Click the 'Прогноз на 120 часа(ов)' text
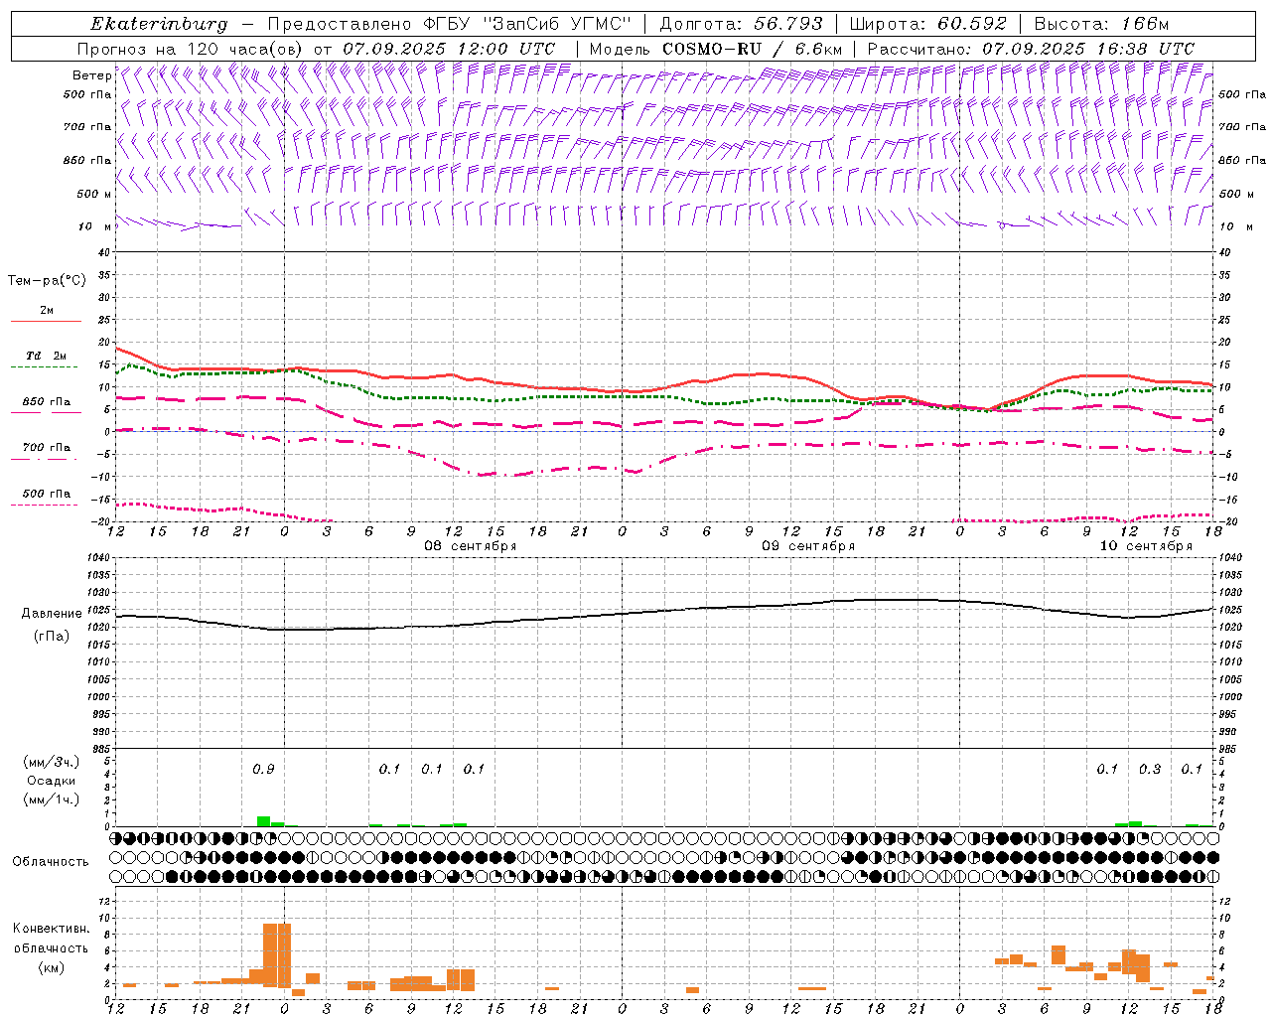This screenshot has width=1271, height=1017. coord(192,49)
